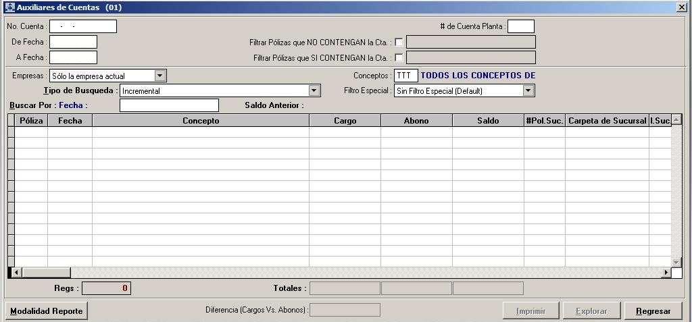Open the Filtro Especial dropdown

pyautogui.click(x=528, y=90)
